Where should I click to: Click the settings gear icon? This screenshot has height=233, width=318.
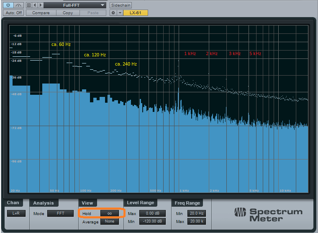tap(113, 13)
